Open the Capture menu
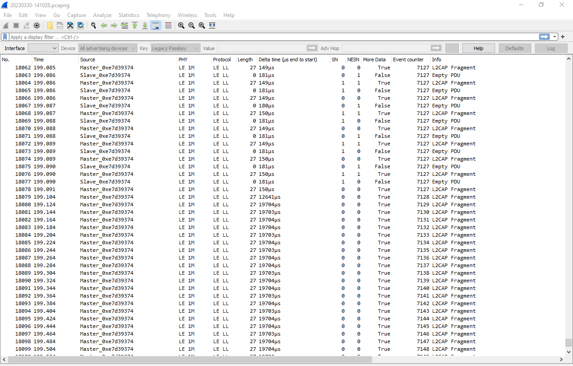The width and height of the screenshot is (573, 366). [77, 15]
